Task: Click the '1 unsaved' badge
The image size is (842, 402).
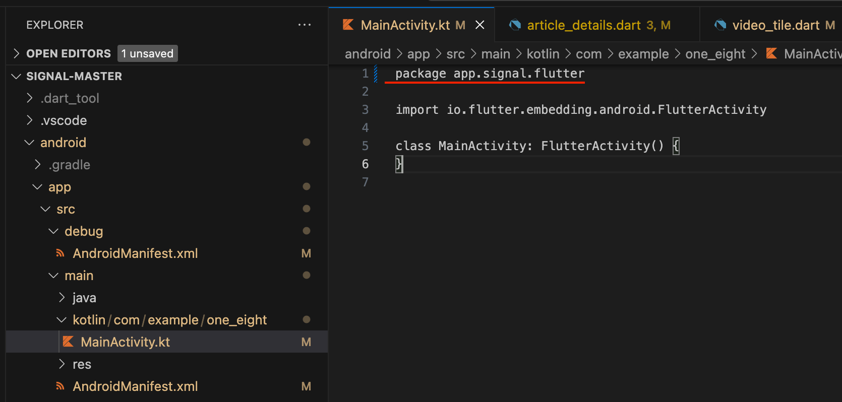Action: coord(147,53)
